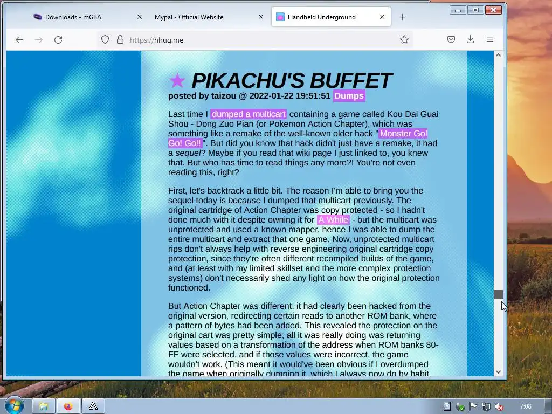Click the purple star beside post title
This screenshot has height=414, width=552.
click(177, 81)
